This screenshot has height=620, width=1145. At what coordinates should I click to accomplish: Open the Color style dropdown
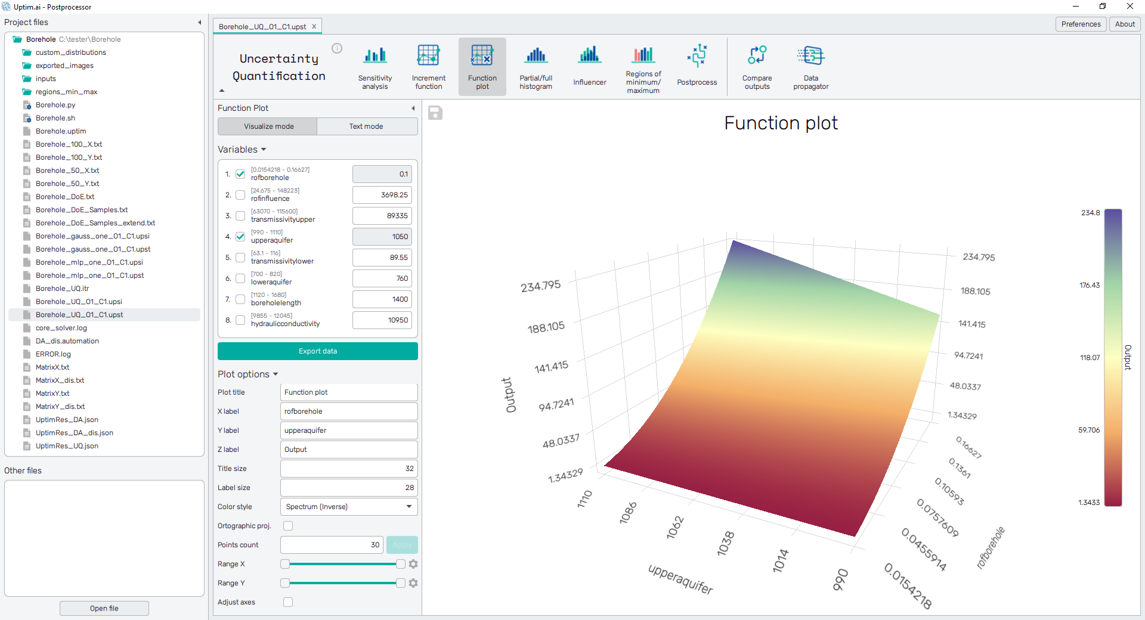point(349,507)
